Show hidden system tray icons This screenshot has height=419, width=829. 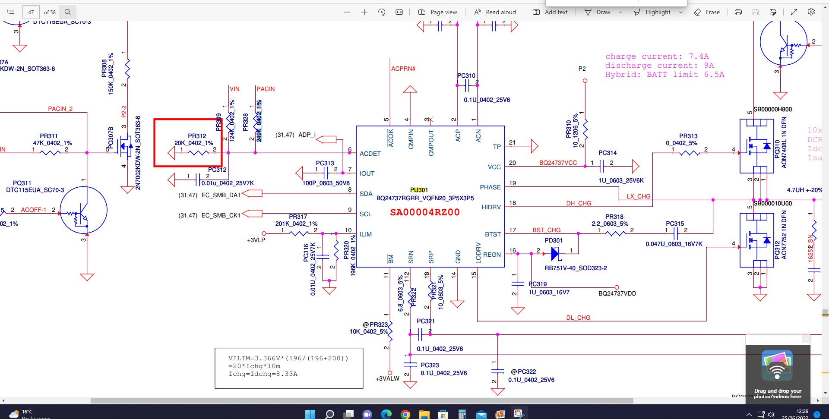tap(749, 415)
